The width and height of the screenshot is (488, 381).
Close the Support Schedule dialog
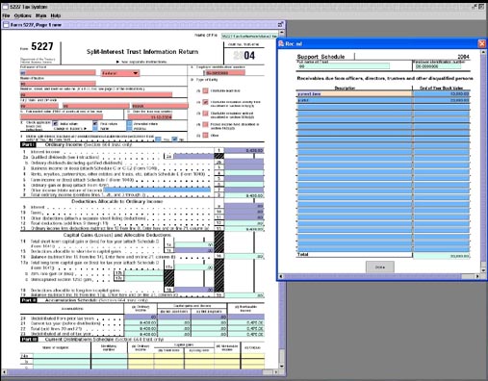coord(481,43)
